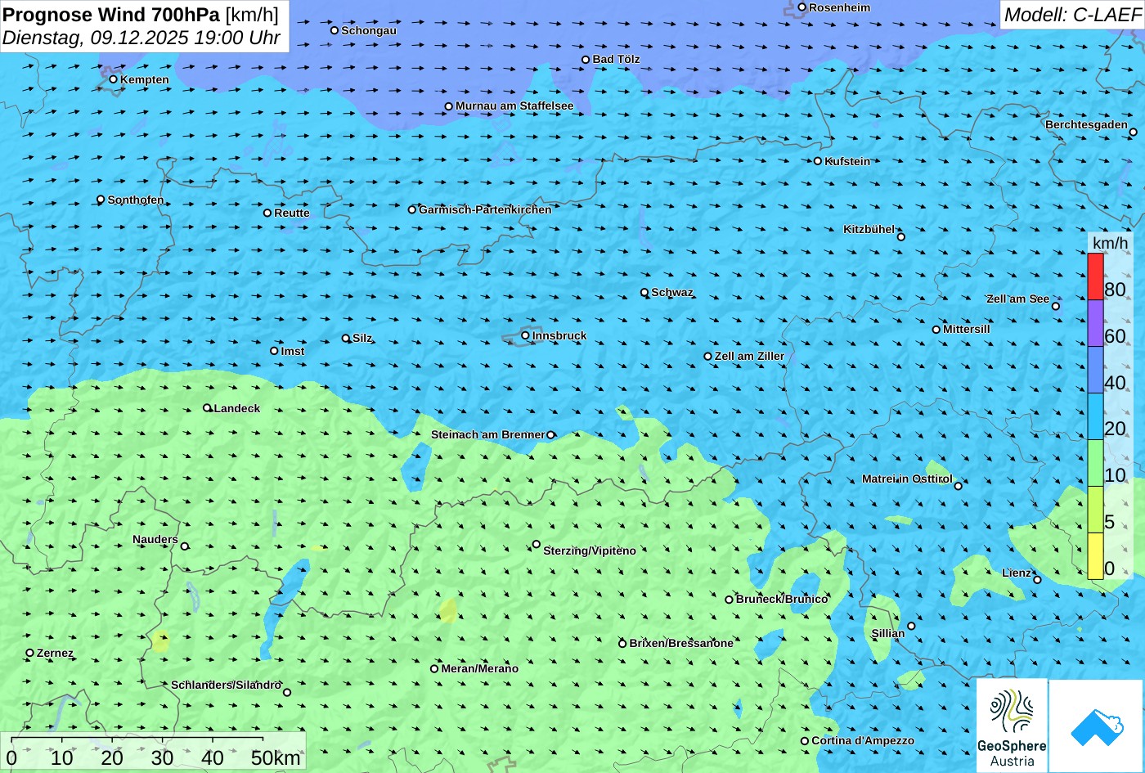Image resolution: width=1145 pixels, height=773 pixels.
Task: Click the 'Garmisch-Partenkirchen' label
Action: coord(485,210)
